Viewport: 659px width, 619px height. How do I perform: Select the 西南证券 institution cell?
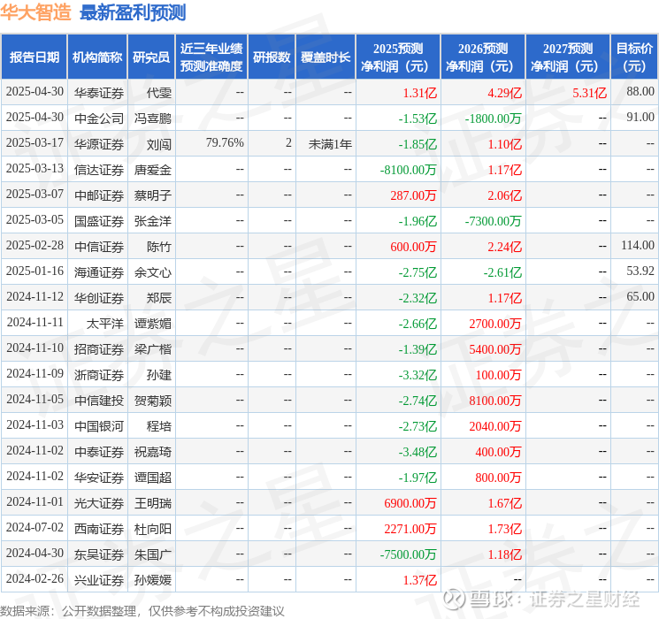(99, 529)
